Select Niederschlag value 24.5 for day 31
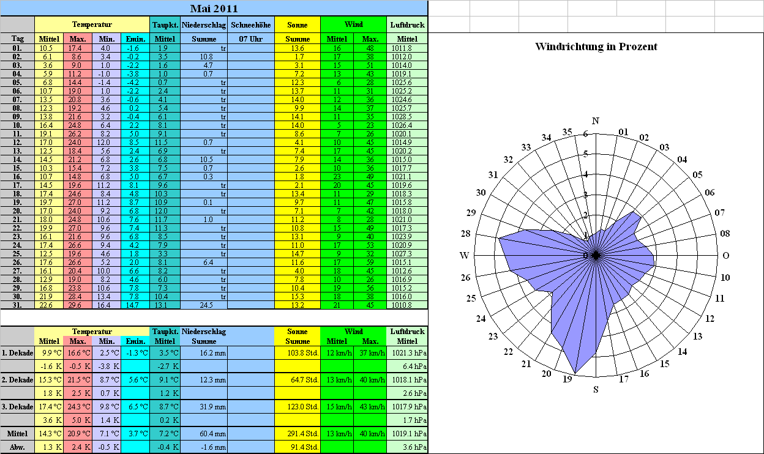This screenshot has width=764, height=454. (204, 305)
